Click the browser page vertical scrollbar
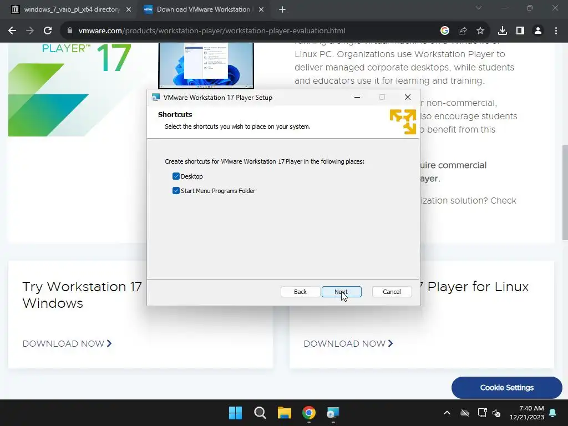The width and height of the screenshot is (568, 426). (565, 192)
